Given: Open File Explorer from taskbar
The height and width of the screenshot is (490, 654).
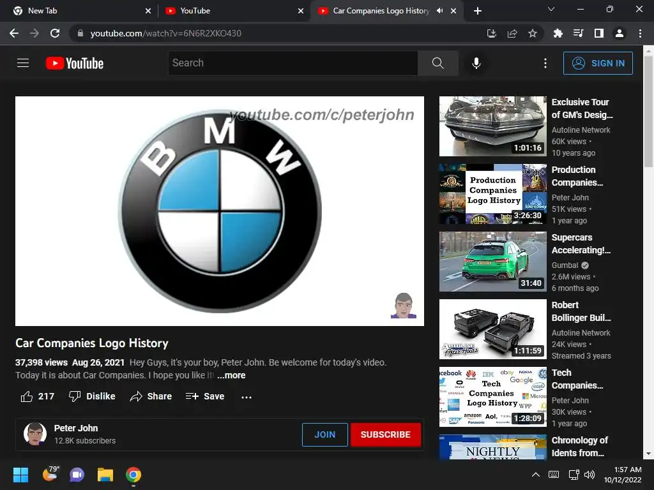Looking at the screenshot, I should coord(105,475).
